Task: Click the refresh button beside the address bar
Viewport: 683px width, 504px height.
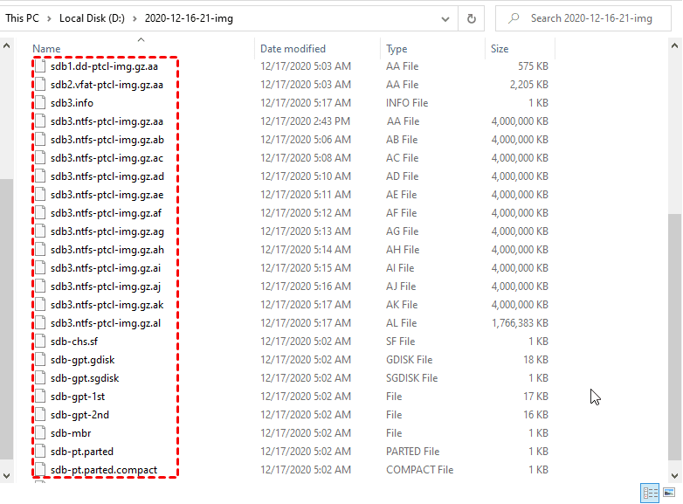Action: (472, 18)
